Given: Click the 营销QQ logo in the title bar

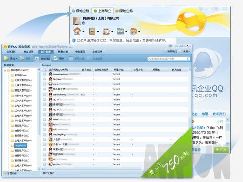Looking at the screenshot, I should [x=5, y=47].
